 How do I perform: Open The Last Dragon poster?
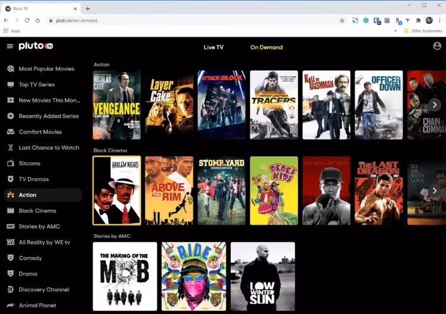[x=379, y=191]
